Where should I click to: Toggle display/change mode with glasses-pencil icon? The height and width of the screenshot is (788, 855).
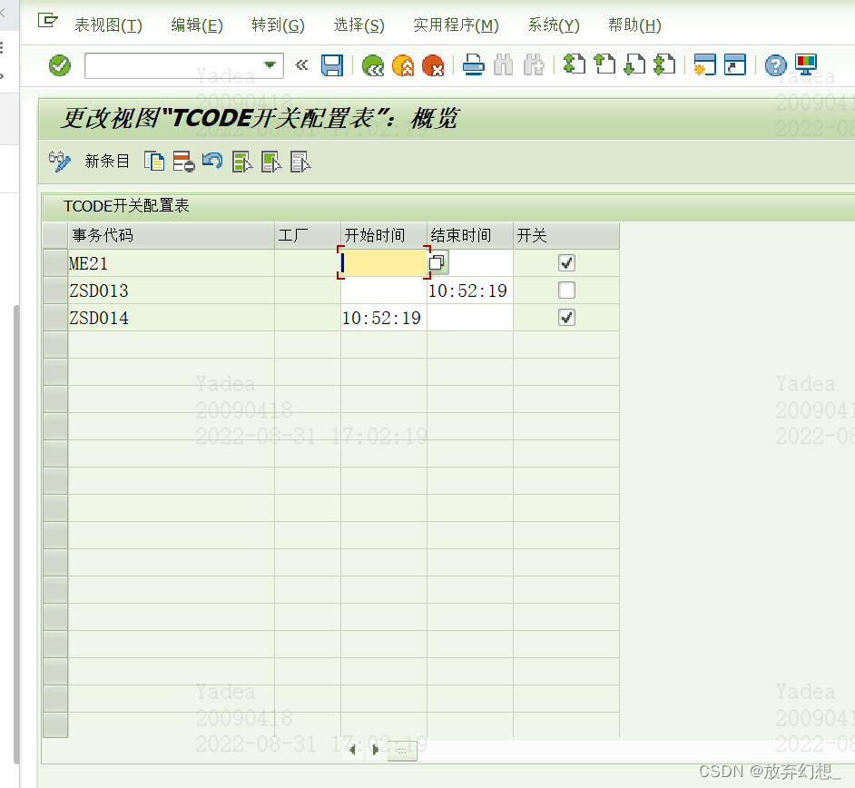60,161
